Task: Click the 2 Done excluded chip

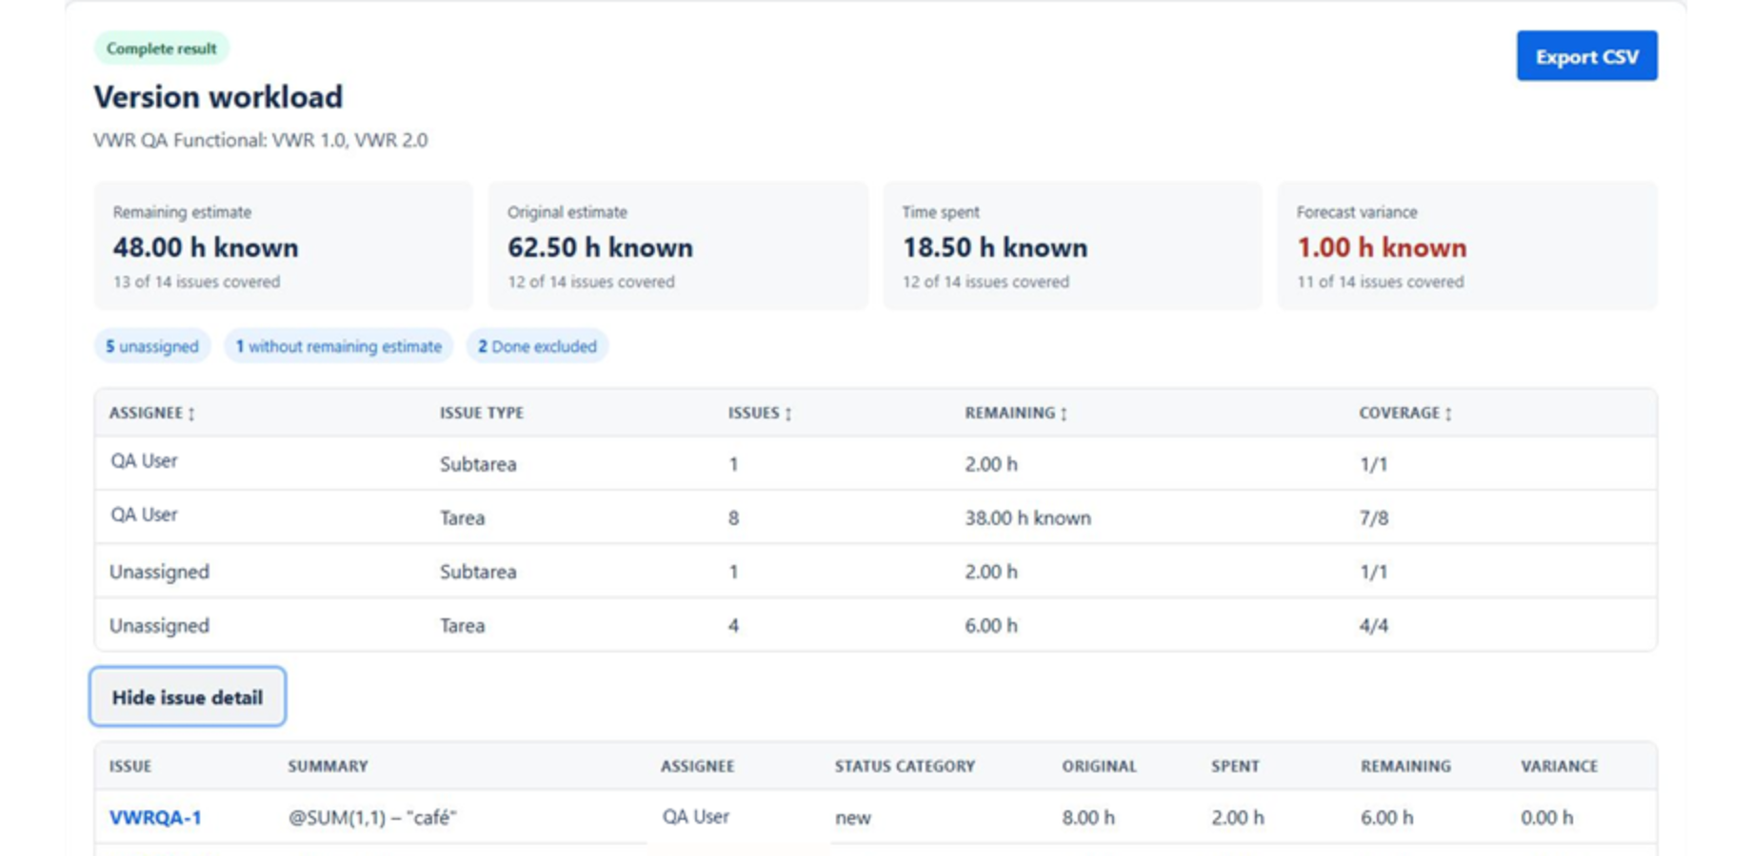Action: click(x=537, y=346)
